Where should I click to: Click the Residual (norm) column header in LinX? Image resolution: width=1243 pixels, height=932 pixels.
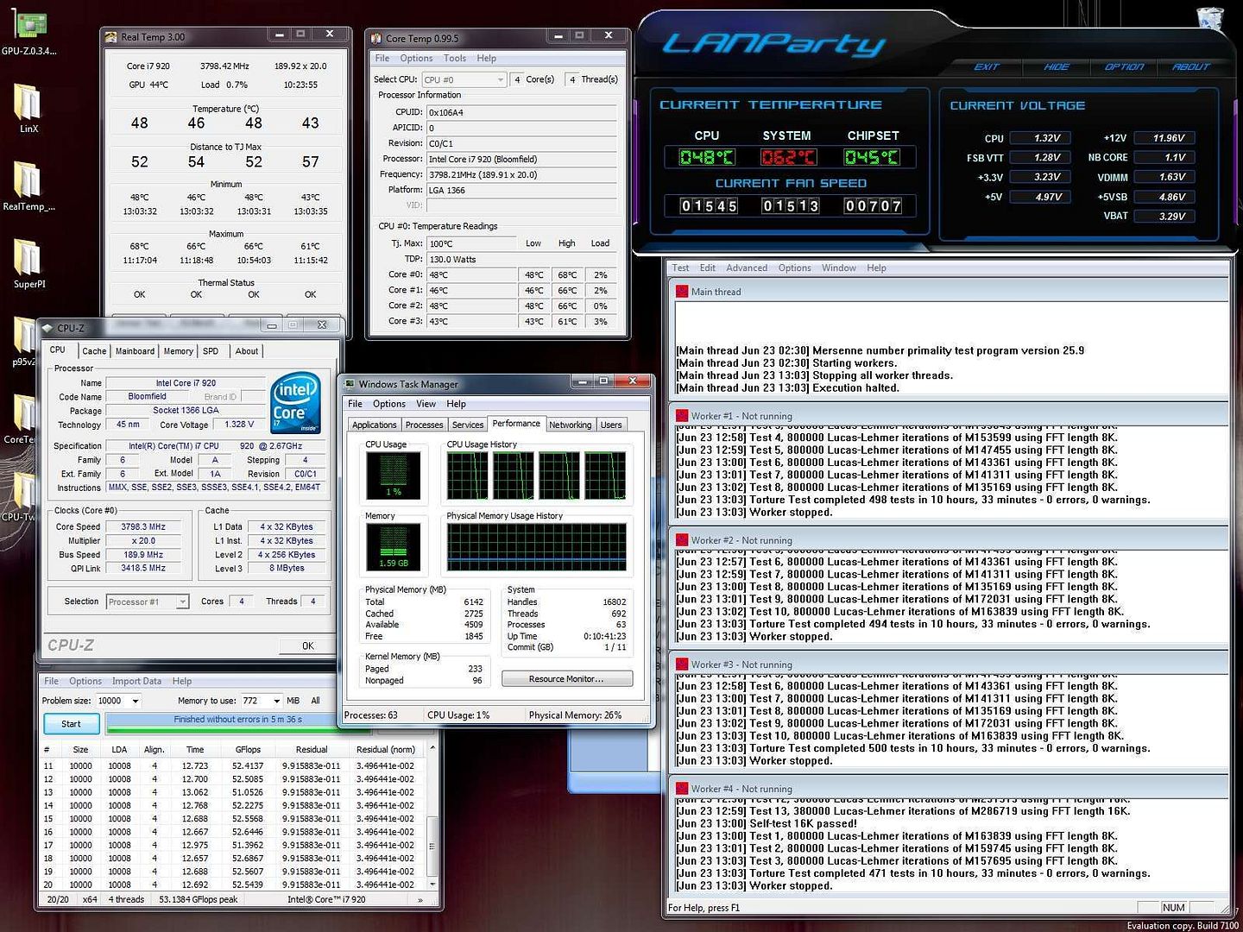pyautogui.click(x=385, y=749)
